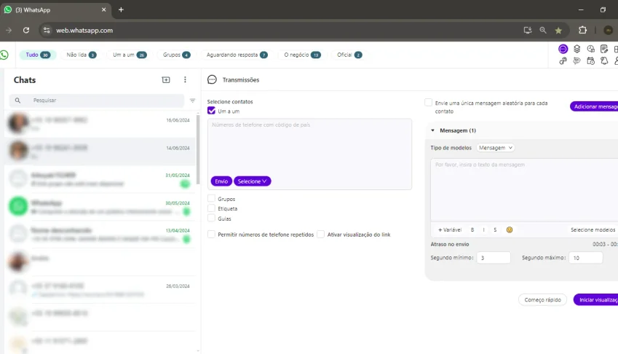
Task: Collapse the Mensagem (1) section
Action: coord(433,130)
